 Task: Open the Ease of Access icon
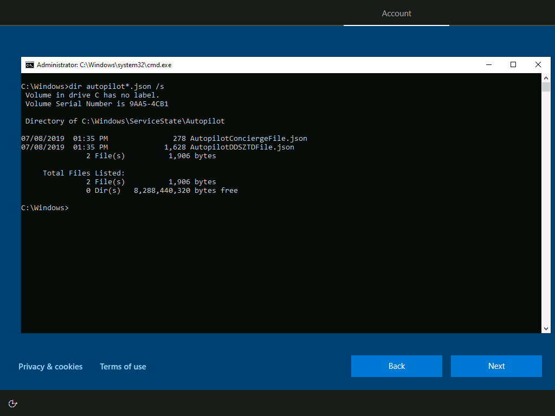pyautogui.click(x=13, y=404)
